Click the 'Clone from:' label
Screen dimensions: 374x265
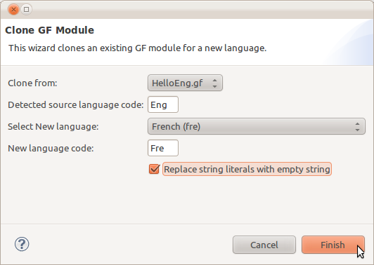(32, 83)
